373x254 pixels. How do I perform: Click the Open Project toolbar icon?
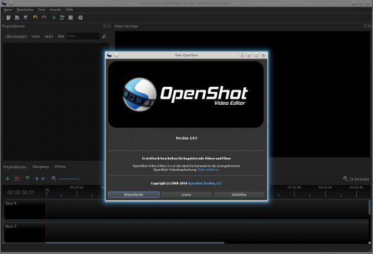17,17
